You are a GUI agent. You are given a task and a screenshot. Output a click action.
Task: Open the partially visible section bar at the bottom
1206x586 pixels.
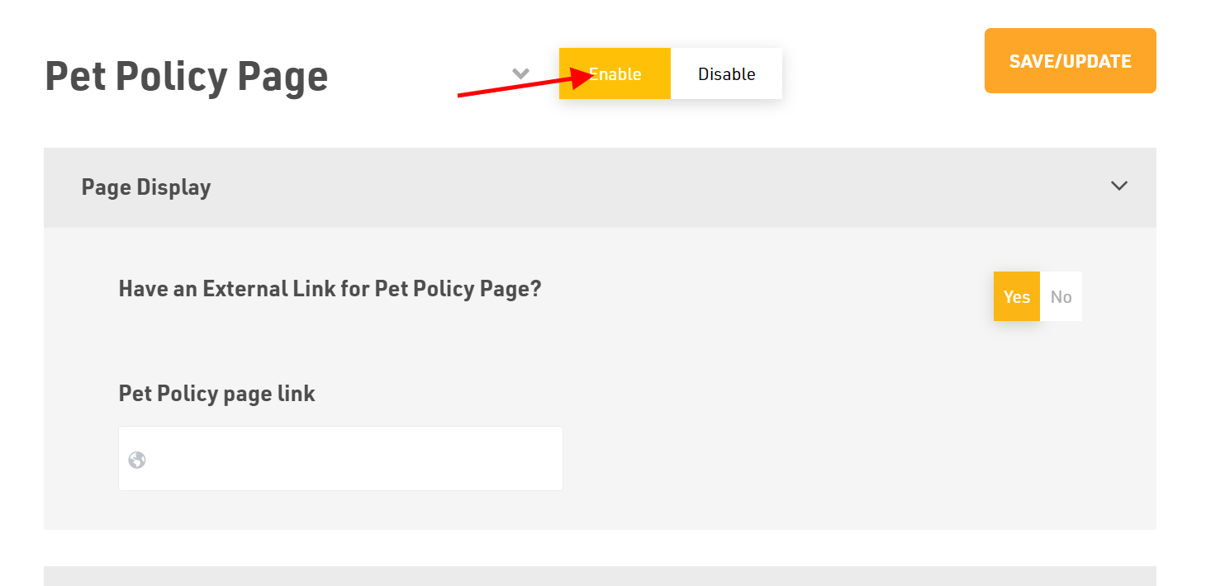coord(600,576)
